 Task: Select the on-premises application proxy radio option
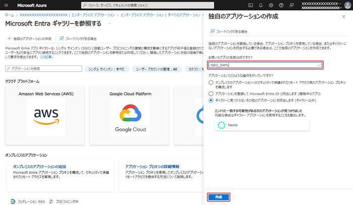click(x=211, y=83)
